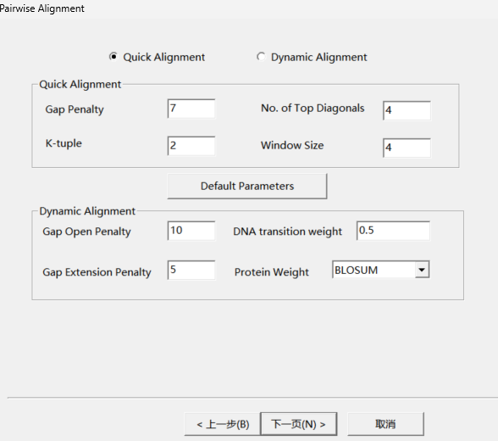
Task: Click the Pairwise Alignment title text
Action: (x=42, y=8)
